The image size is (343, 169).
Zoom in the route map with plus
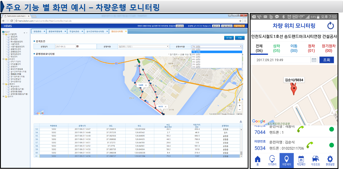coord(239,106)
